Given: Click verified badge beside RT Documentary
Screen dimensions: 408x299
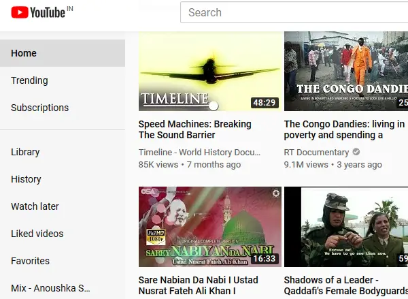Looking at the screenshot, I should (x=356, y=152).
